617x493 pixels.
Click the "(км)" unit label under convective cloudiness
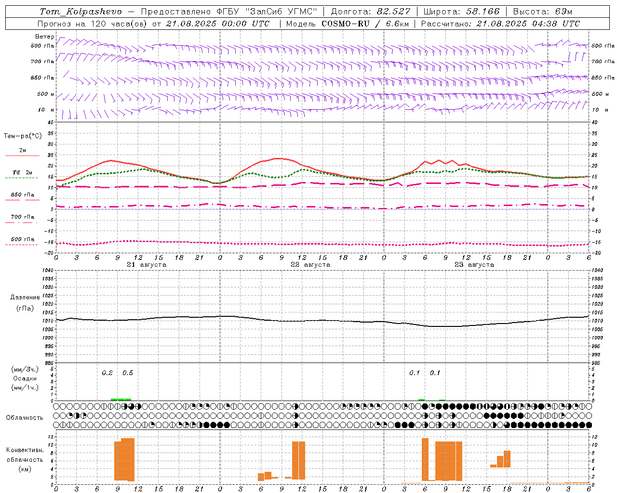click(25, 469)
